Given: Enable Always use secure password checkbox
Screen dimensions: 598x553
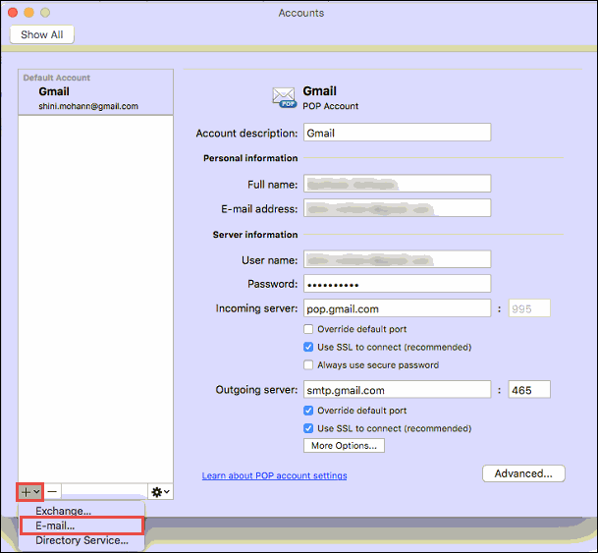Looking at the screenshot, I should 308,365.
